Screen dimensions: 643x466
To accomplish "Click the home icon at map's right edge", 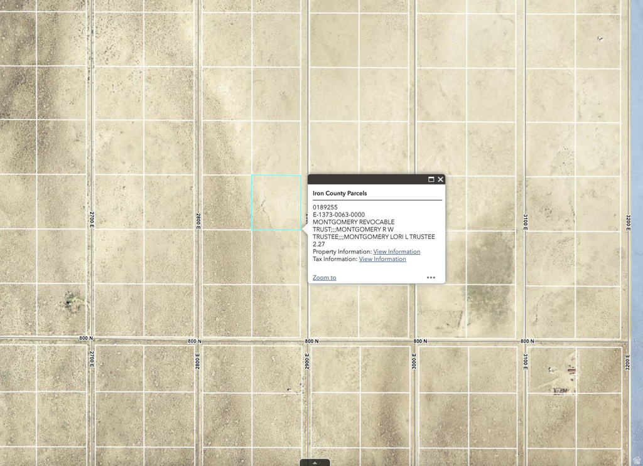I will (637, 459).
